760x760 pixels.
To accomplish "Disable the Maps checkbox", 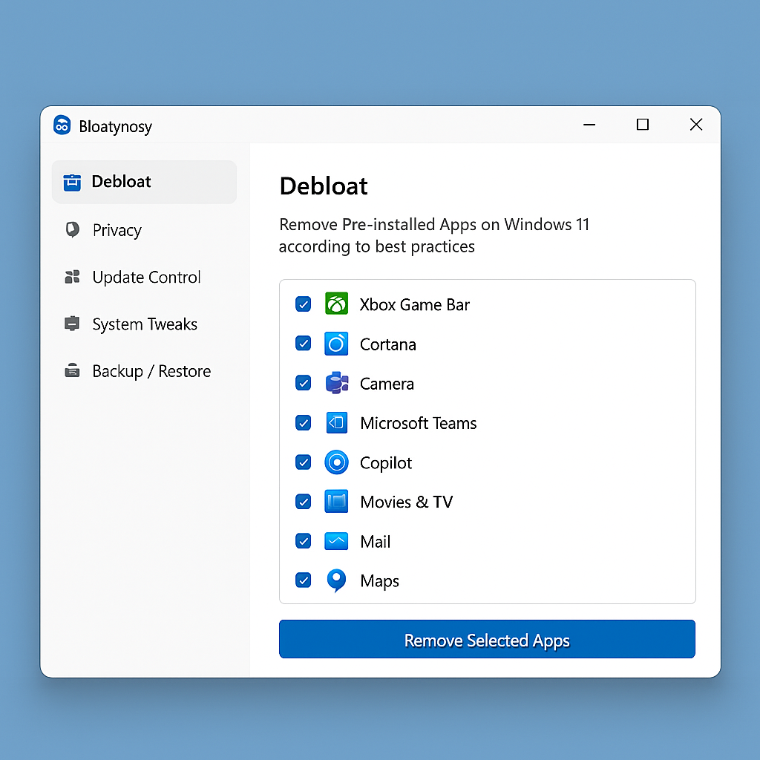I will click(303, 580).
